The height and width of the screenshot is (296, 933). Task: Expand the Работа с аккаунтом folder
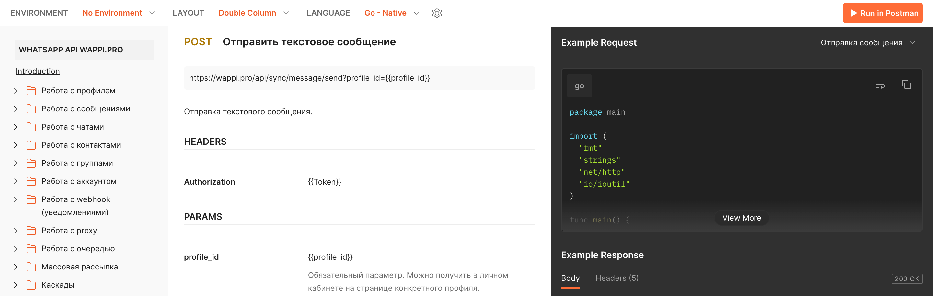point(16,181)
